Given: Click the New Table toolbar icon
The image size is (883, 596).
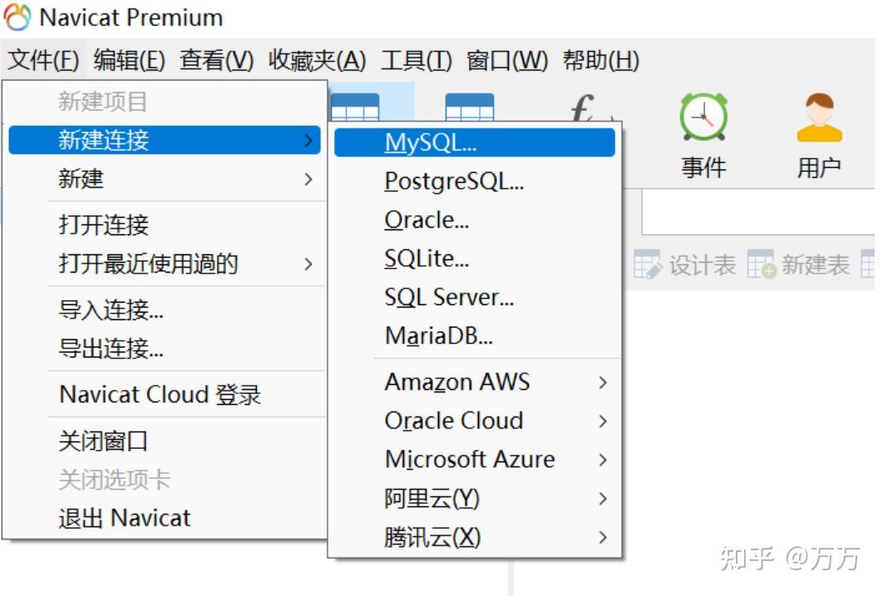Looking at the screenshot, I should (761, 265).
